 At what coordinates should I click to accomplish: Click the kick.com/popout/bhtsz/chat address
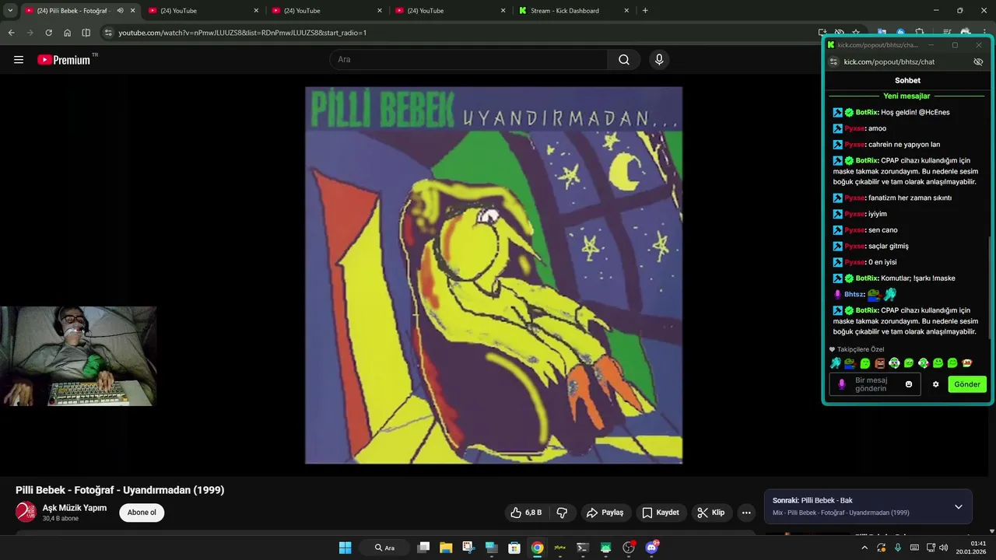(889, 61)
